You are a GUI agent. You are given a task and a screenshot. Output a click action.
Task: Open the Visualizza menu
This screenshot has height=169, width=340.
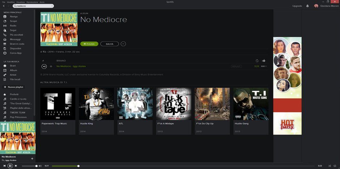coord(20,2)
